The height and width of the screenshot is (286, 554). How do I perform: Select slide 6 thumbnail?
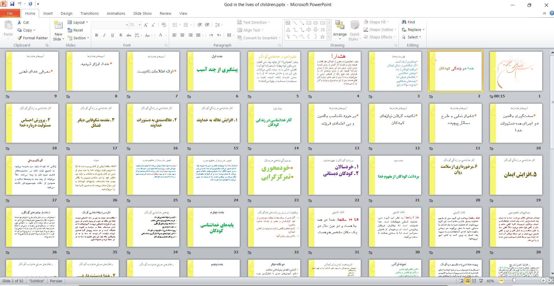coord(214,71)
